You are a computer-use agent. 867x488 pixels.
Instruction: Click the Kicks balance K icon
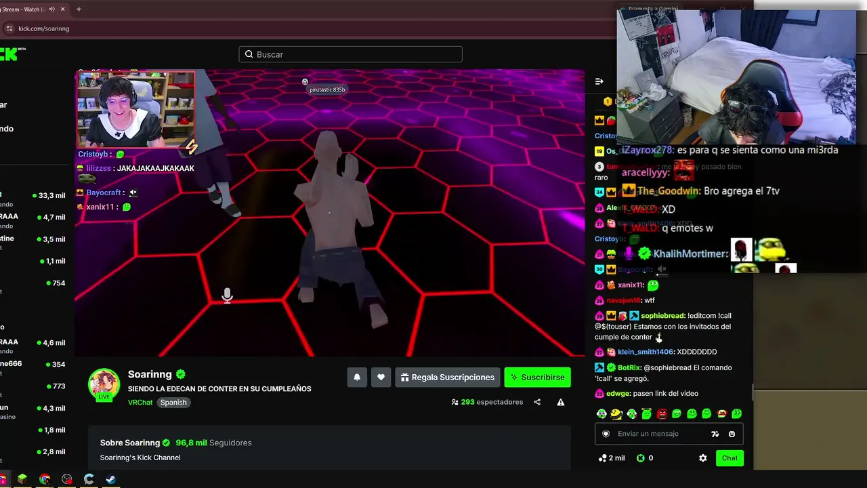click(x=640, y=458)
